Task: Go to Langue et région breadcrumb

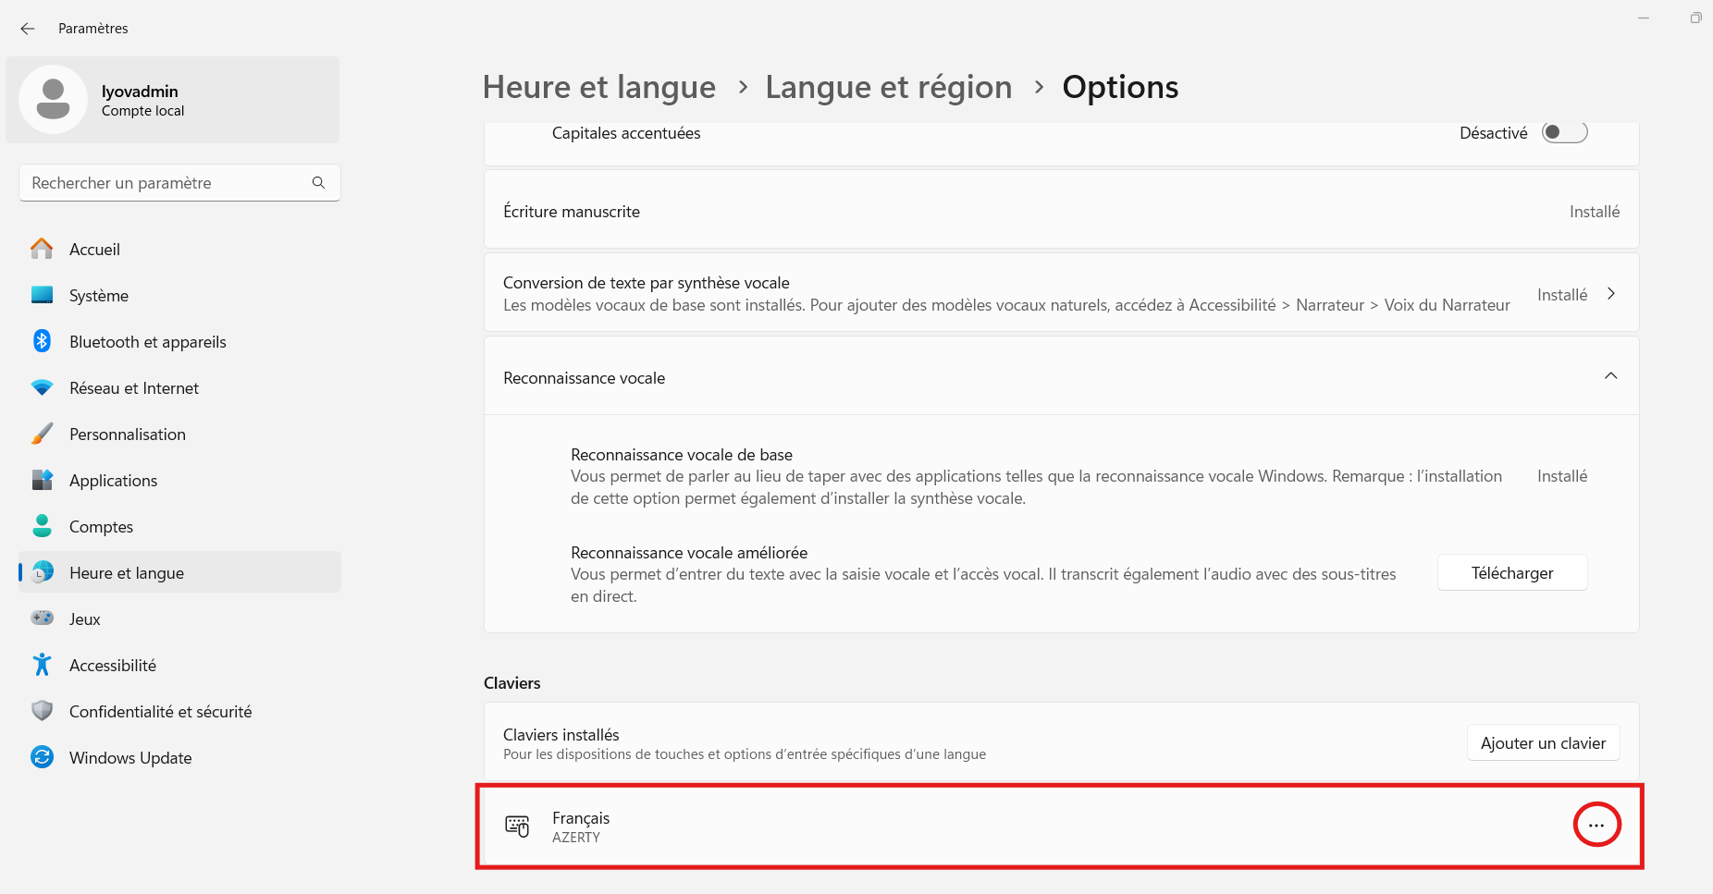Action: 888,87
